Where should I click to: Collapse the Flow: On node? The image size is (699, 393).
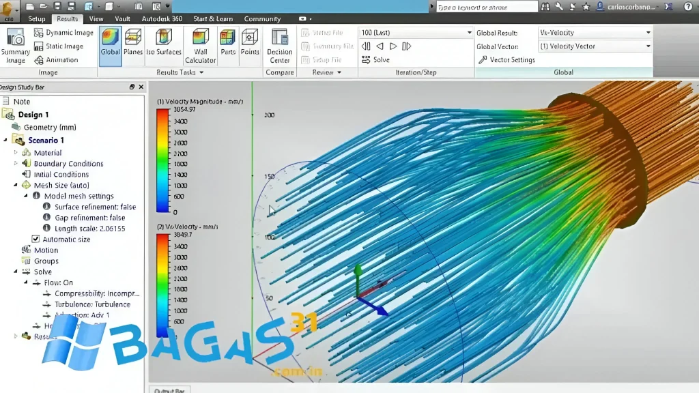pyautogui.click(x=26, y=282)
